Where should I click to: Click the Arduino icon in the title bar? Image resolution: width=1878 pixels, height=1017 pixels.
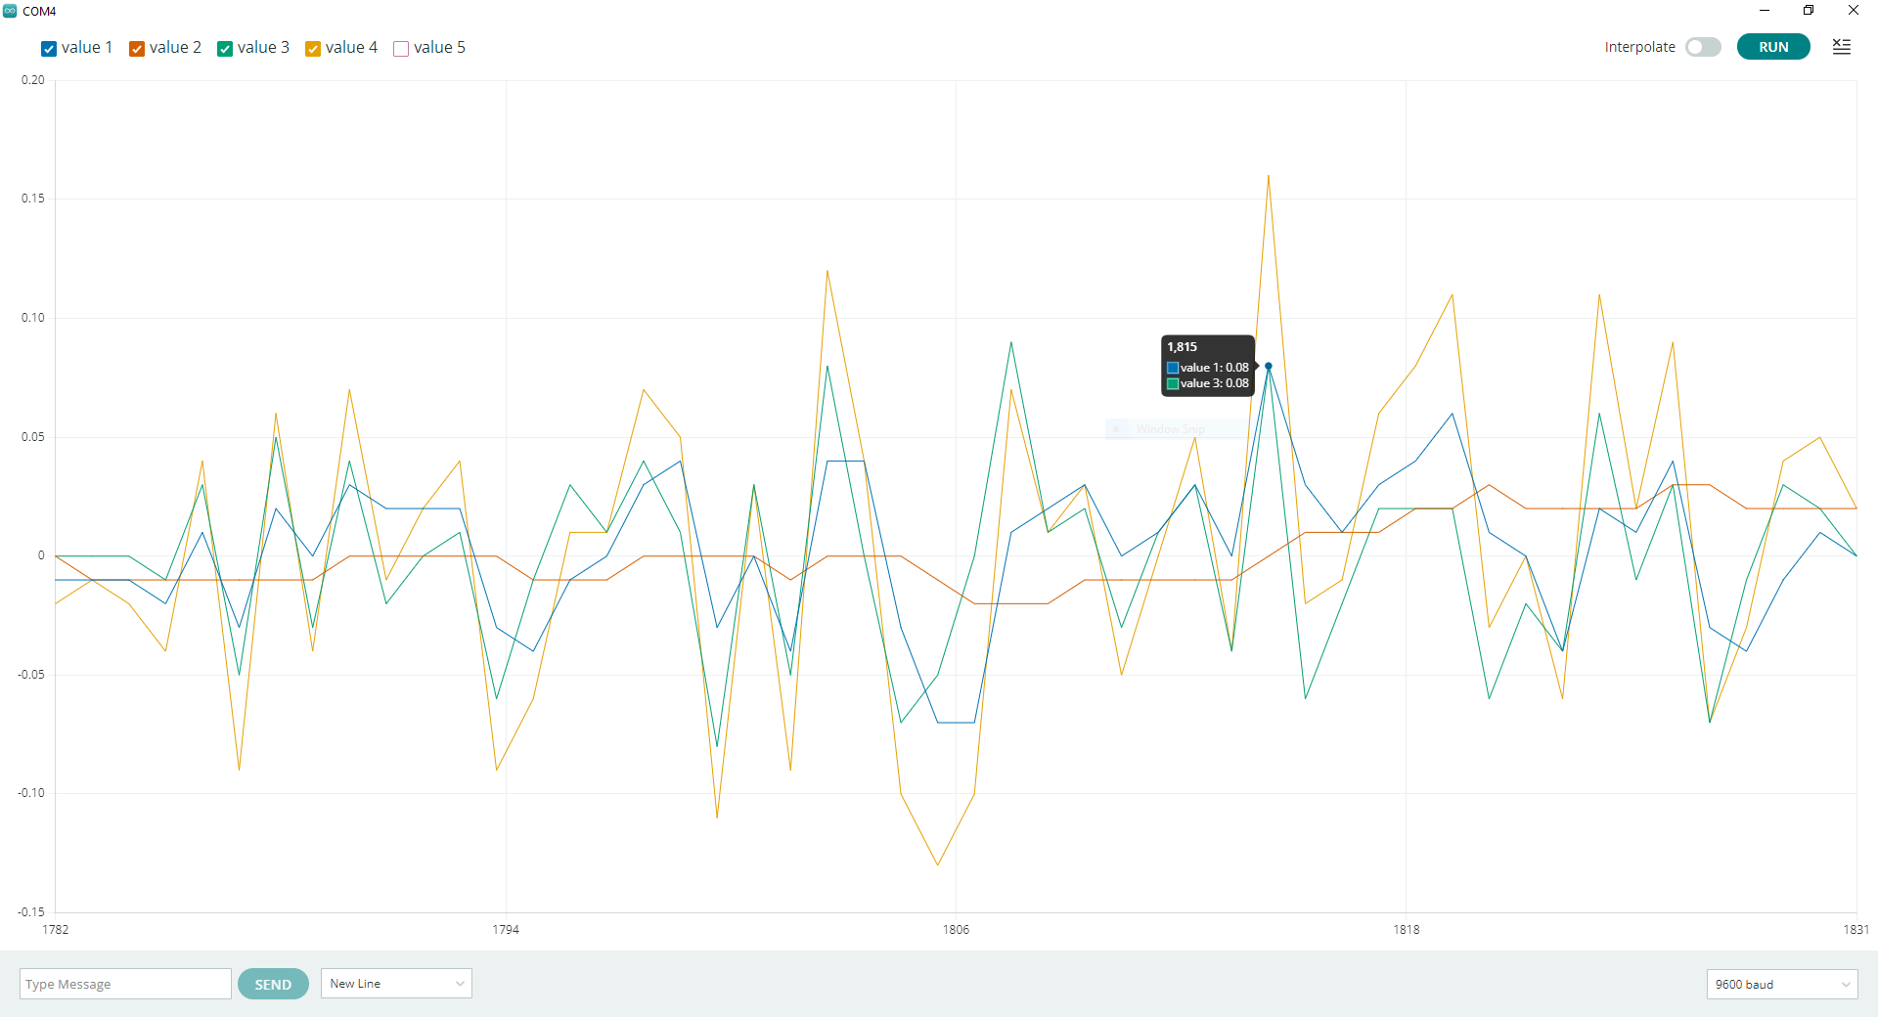[11, 11]
